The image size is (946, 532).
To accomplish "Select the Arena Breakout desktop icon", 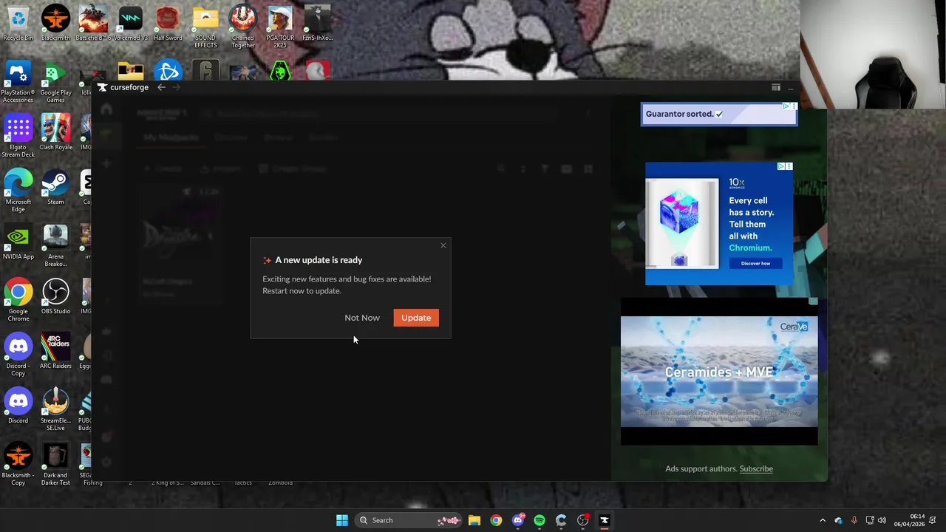I will [55, 246].
